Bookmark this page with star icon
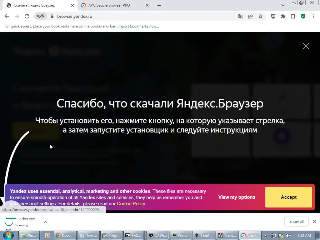Image resolution: width=320 pixels, height=240 pixels. 261,16
